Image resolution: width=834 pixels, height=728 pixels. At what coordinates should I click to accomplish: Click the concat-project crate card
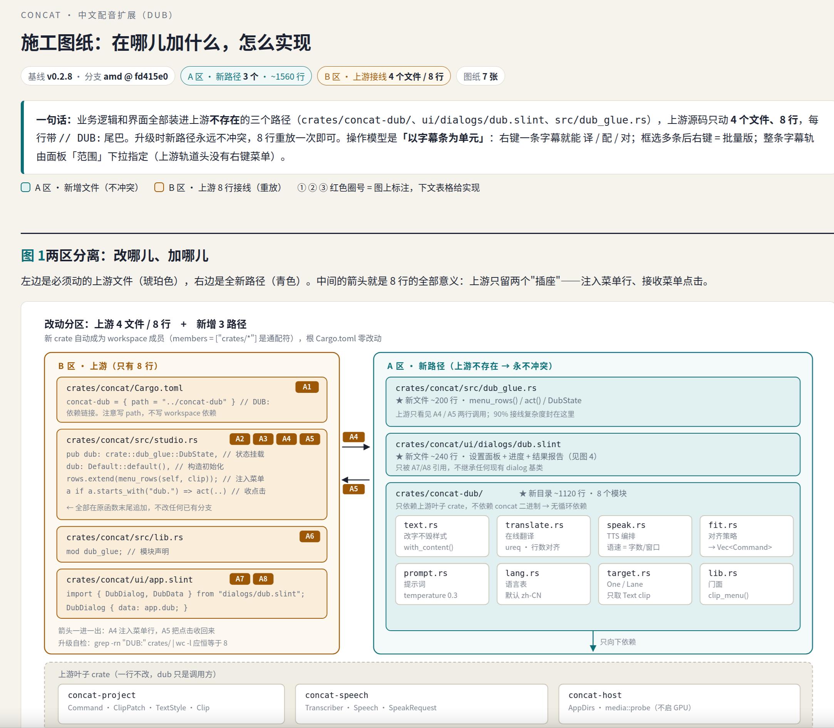[x=171, y=703]
